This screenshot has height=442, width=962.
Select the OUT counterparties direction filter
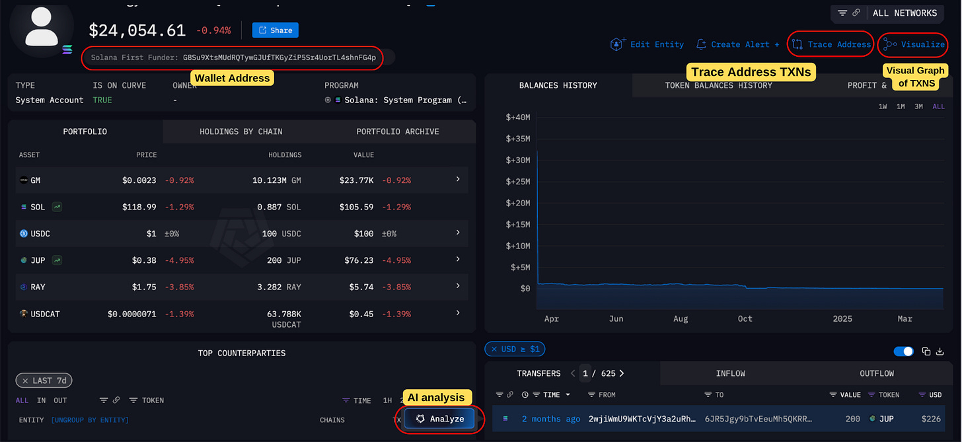tap(60, 400)
